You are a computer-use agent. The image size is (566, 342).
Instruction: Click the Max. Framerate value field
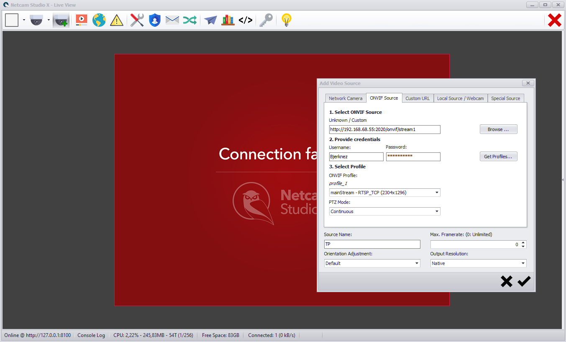pyautogui.click(x=475, y=244)
